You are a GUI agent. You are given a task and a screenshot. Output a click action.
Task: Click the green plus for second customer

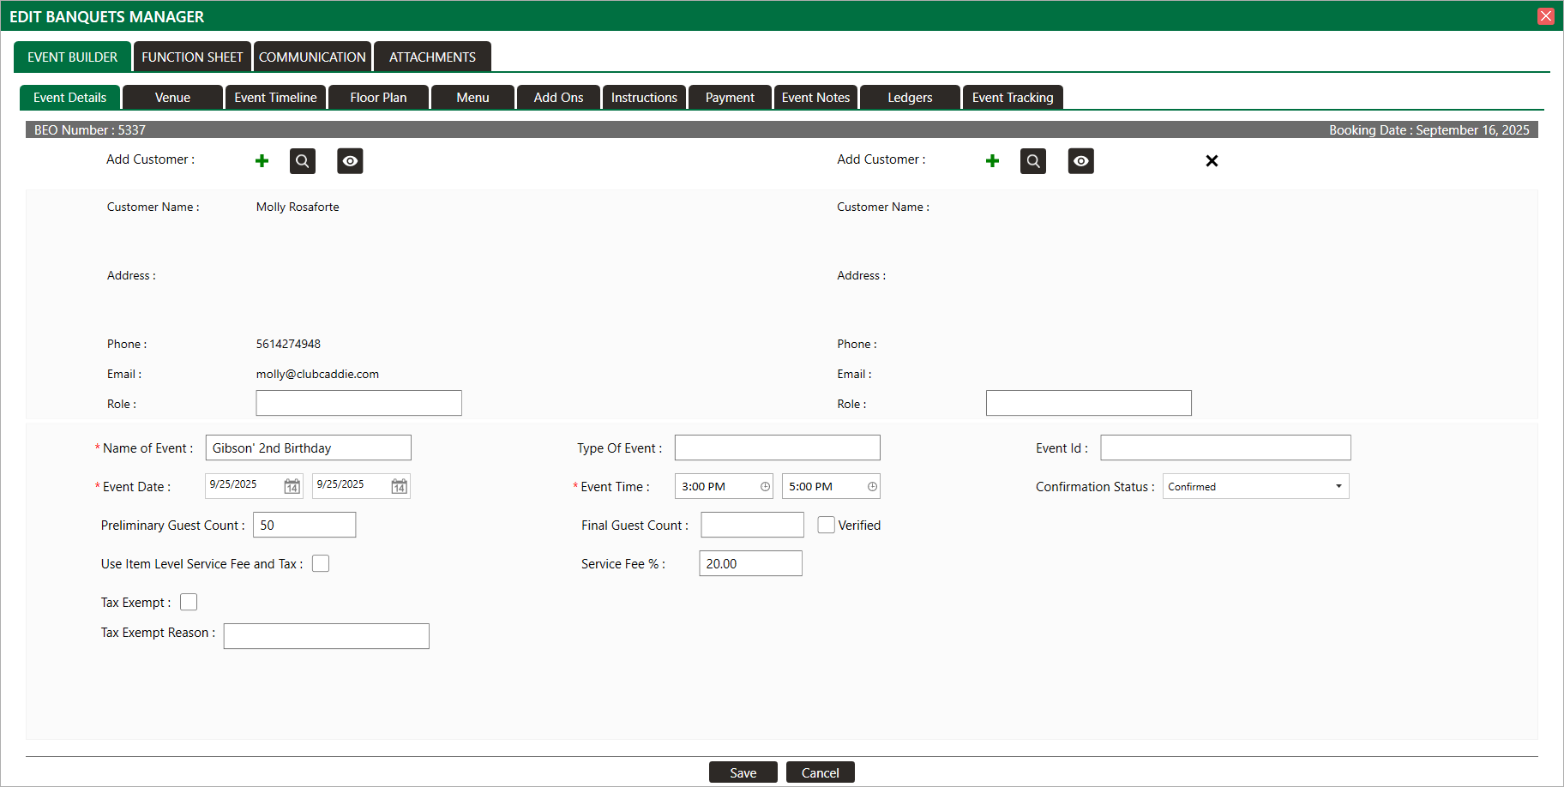click(992, 161)
